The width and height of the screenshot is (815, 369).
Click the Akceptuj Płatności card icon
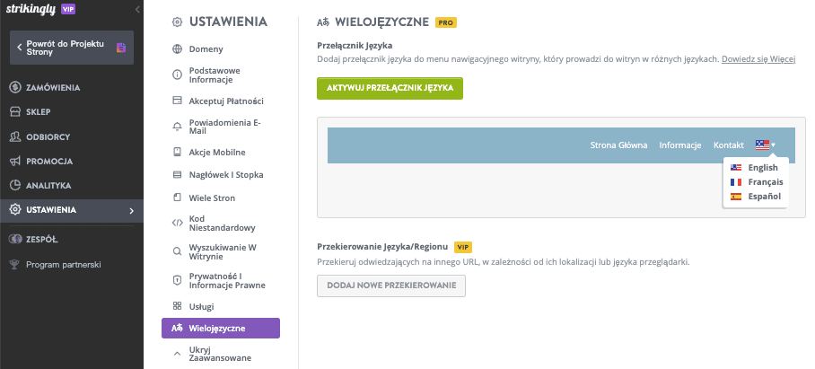coord(177,101)
